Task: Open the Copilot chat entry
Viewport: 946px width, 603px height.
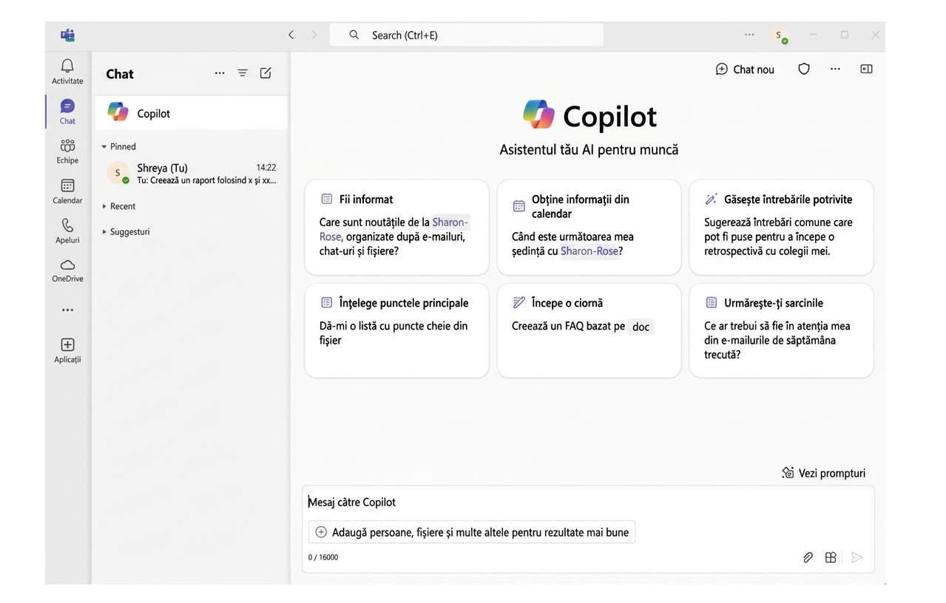Action: click(191, 113)
